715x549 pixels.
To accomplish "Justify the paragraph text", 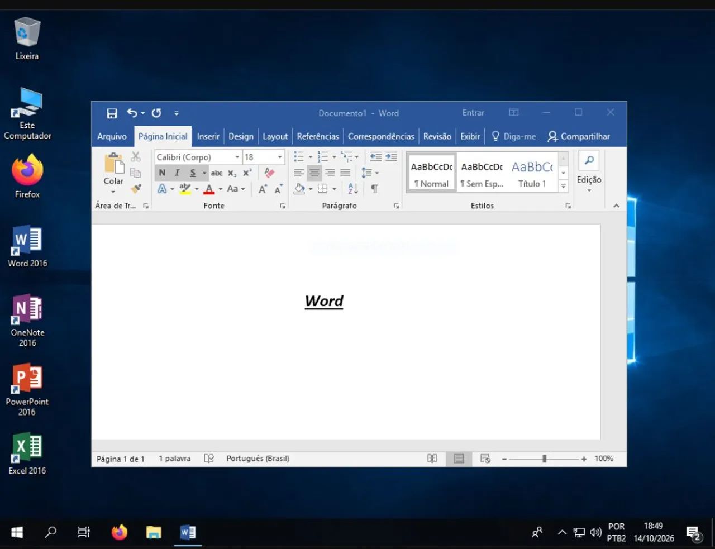I will pos(345,173).
